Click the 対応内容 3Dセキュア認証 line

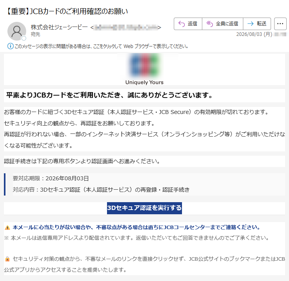pyautogui.click(x=101, y=190)
